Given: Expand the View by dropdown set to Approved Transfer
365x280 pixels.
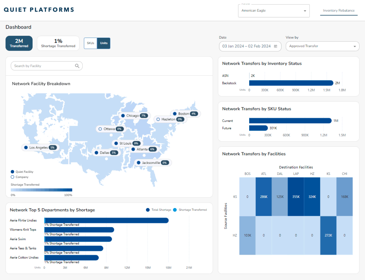Looking at the screenshot, I should coord(322,46).
